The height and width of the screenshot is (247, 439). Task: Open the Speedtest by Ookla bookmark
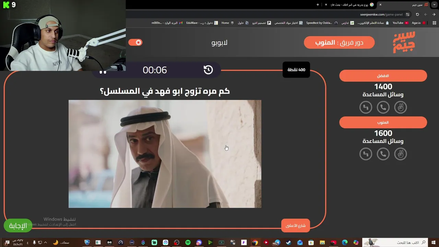322,23
